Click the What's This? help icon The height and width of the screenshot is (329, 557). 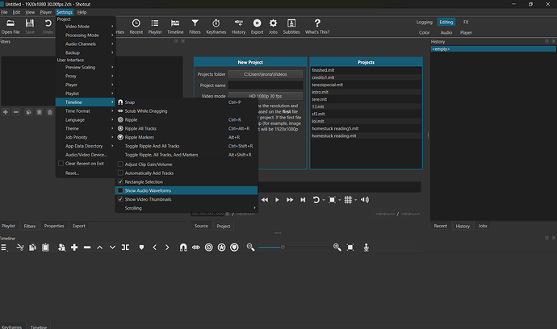(317, 27)
